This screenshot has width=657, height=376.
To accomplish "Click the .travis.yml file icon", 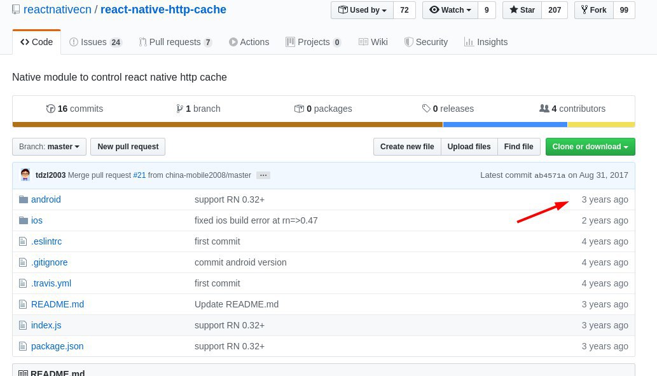I will click(x=23, y=283).
